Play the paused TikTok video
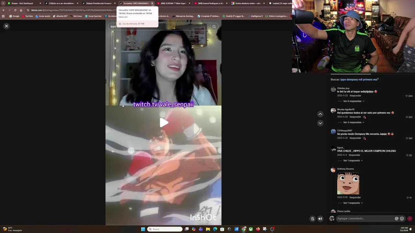Image resolution: width=415 pixels, height=233 pixels. (x=164, y=122)
